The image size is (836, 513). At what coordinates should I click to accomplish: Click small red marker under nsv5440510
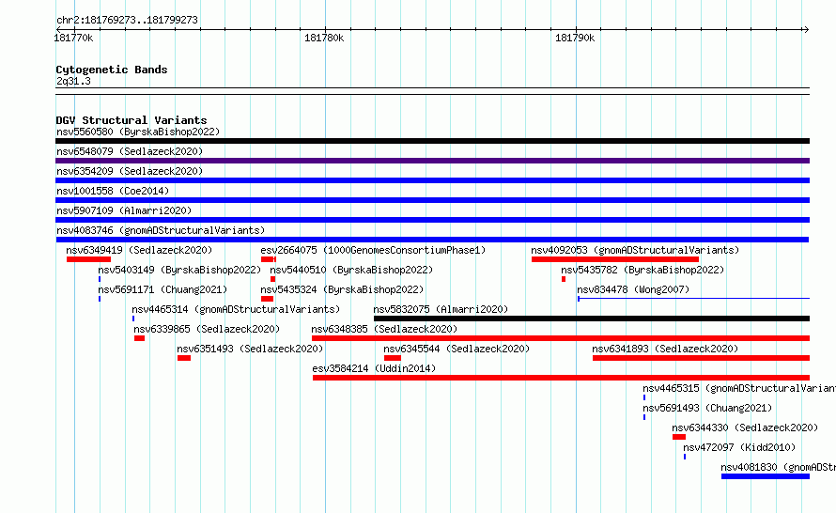(273, 279)
